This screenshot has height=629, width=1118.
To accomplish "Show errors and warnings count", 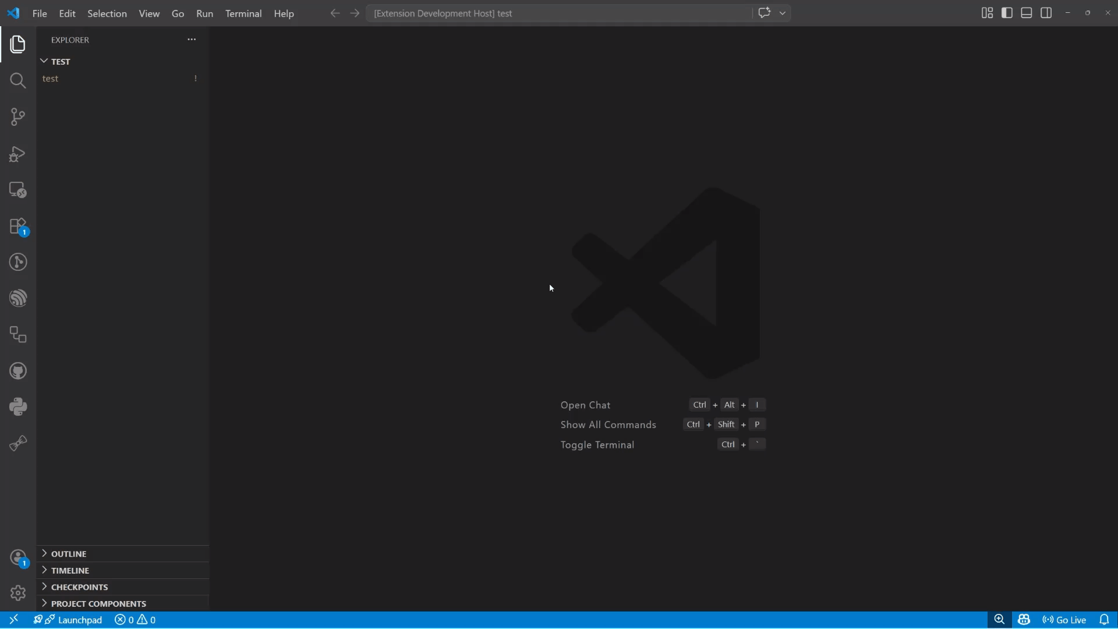I will coord(135,620).
